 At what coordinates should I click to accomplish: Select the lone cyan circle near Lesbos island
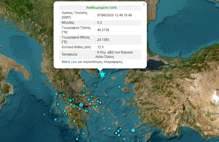pos(119,87)
